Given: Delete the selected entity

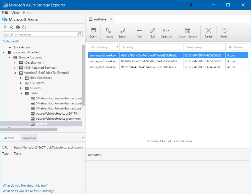Looking at the screenshot, I should coord(208,33).
